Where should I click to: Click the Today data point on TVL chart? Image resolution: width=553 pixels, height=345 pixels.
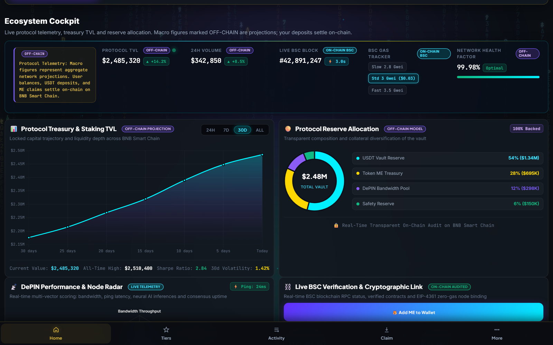[262, 155]
